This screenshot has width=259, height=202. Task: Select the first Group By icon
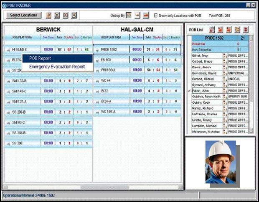[x=129, y=15]
